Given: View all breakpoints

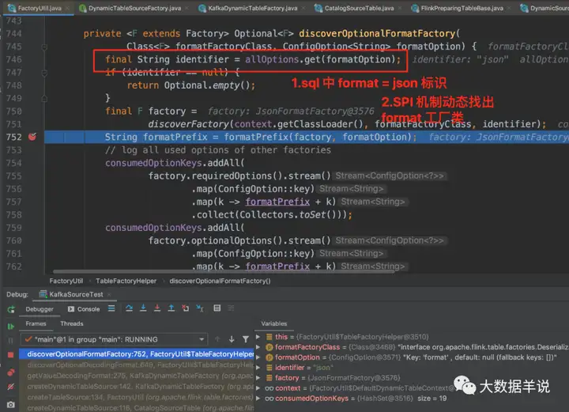Looking at the screenshot, I should pyautogui.click(x=11, y=372).
